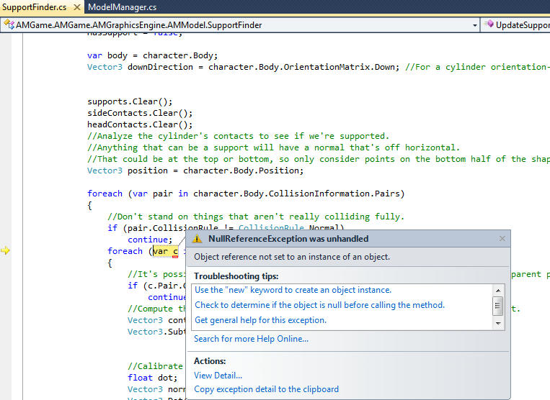Viewport: 550px width, 400px height.
Task: Click the warning icon in exception dialog
Action: click(197, 239)
